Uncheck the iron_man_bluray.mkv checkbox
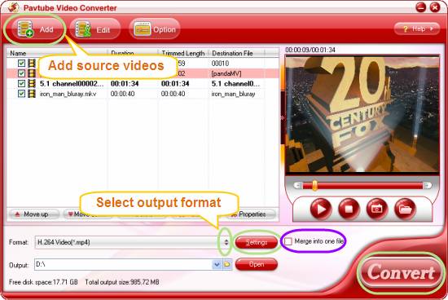Viewport: 448px width, 300px height. [21, 94]
